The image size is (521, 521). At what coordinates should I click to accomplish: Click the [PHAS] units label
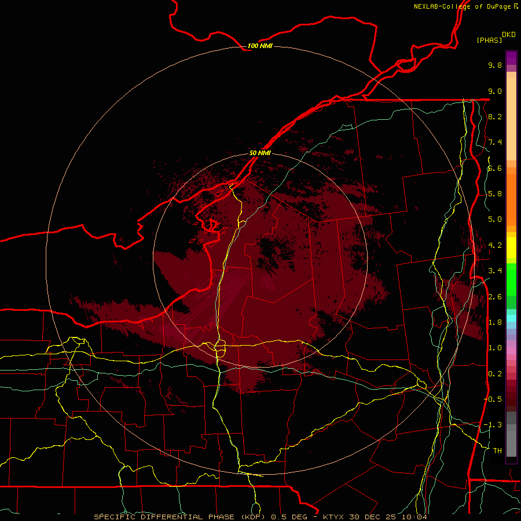pyautogui.click(x=489, y=40)
